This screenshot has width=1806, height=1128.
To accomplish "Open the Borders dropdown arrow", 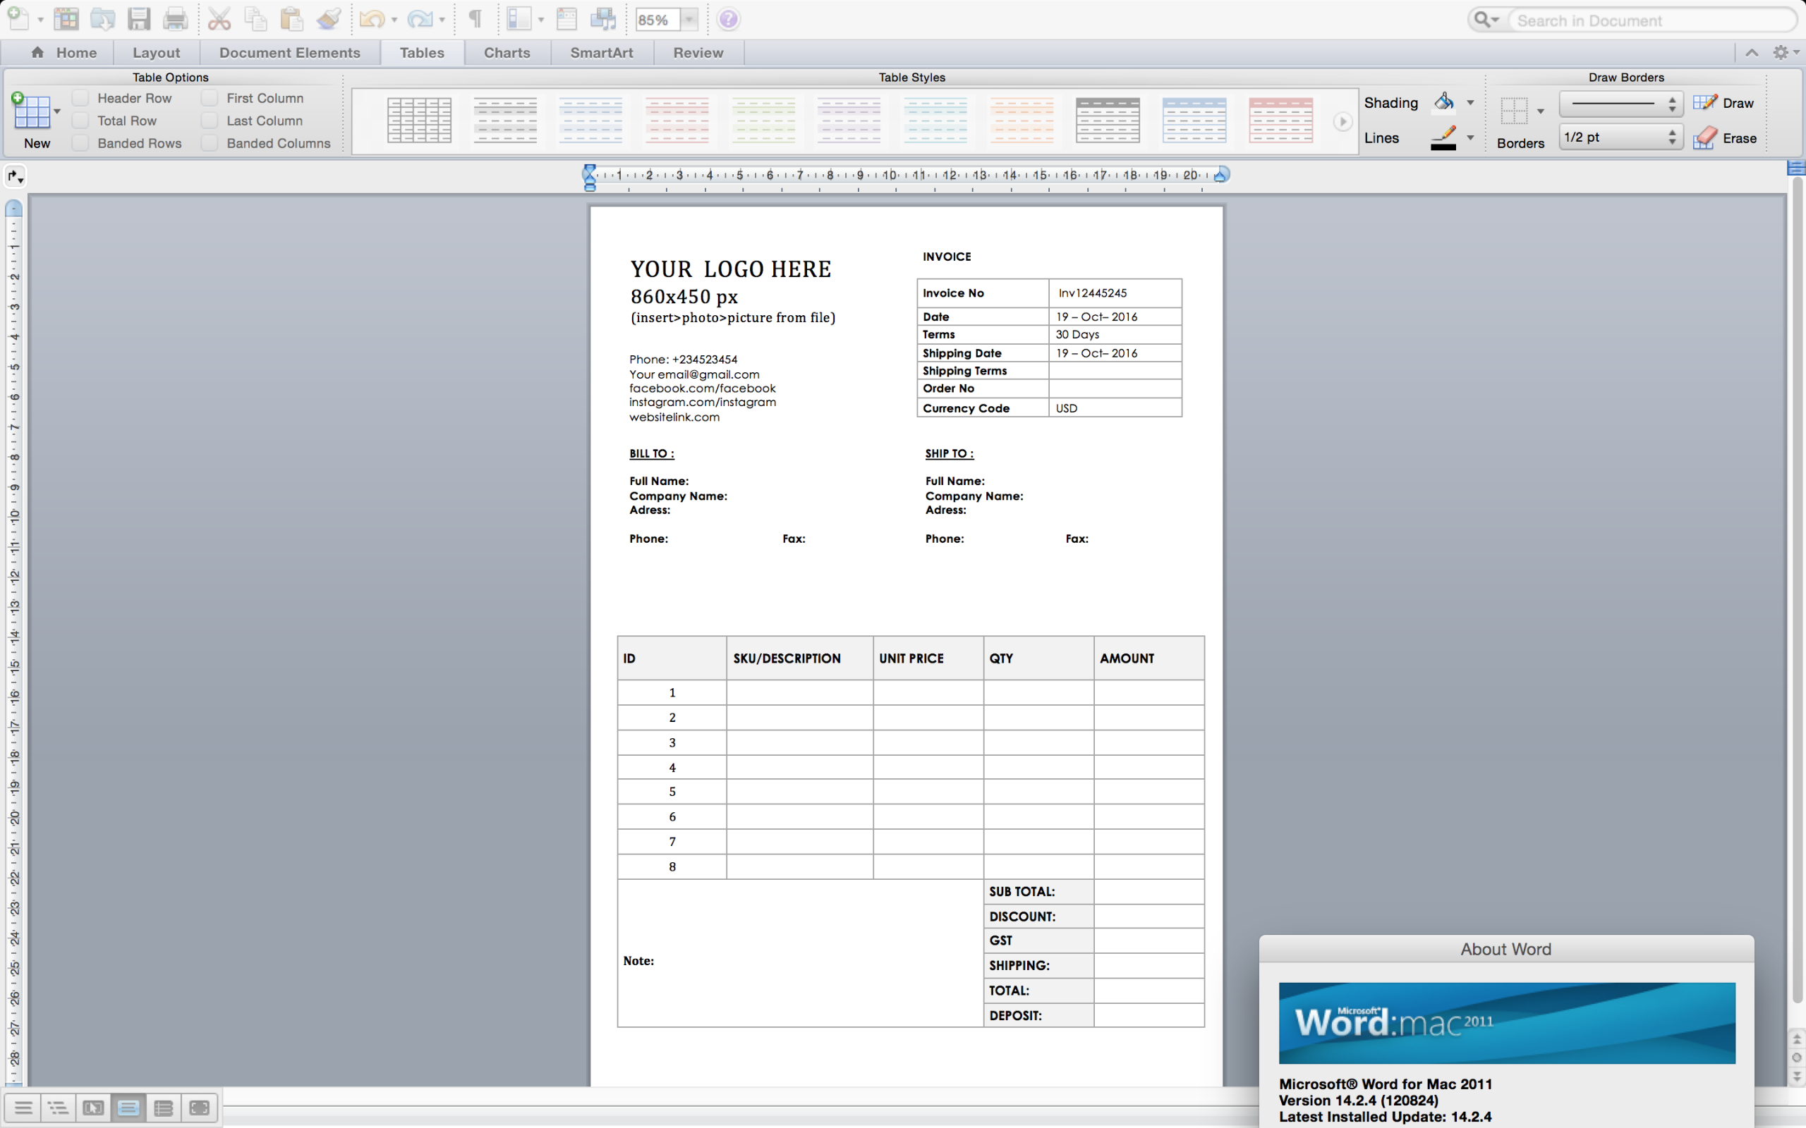I will [x=1540, y=111].
